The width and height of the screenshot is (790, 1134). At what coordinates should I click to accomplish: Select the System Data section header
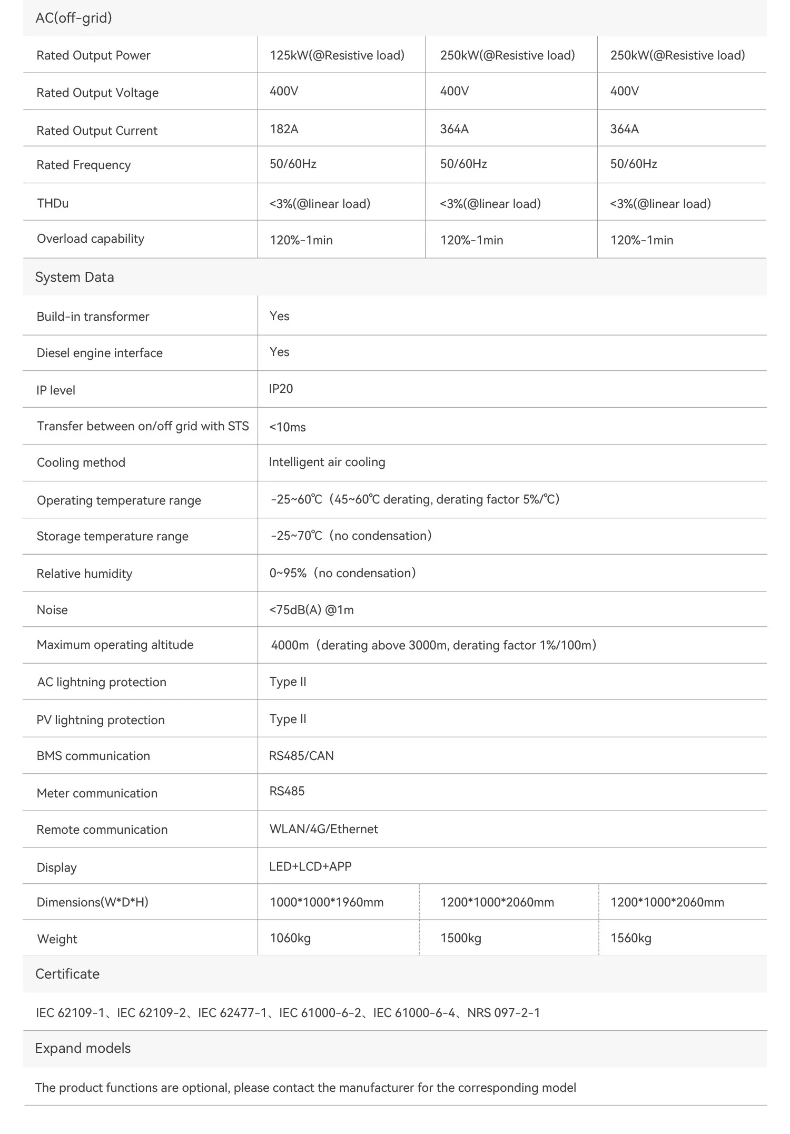tap(74, 277)
